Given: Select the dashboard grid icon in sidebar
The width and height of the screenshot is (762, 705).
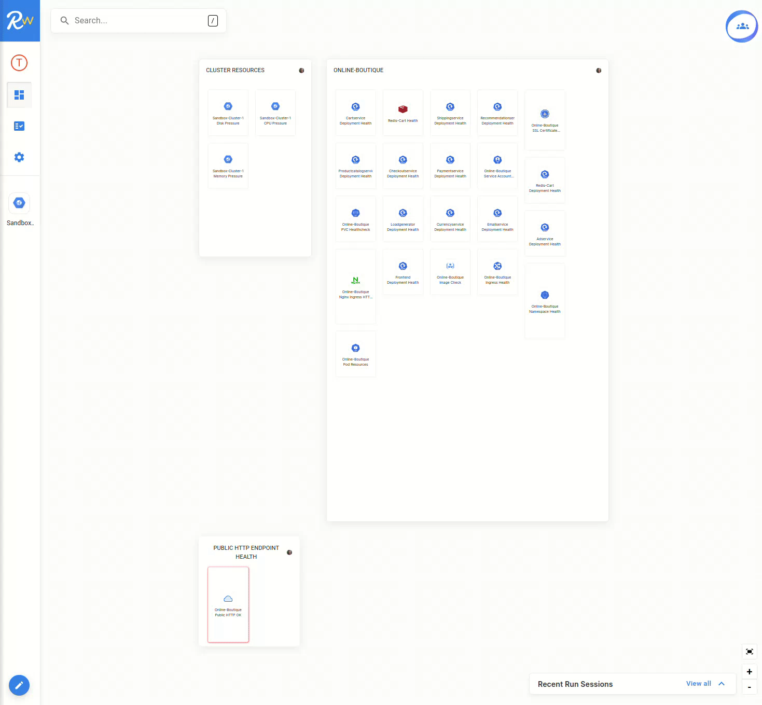Looking at the screenshot, I should point(19,94).
